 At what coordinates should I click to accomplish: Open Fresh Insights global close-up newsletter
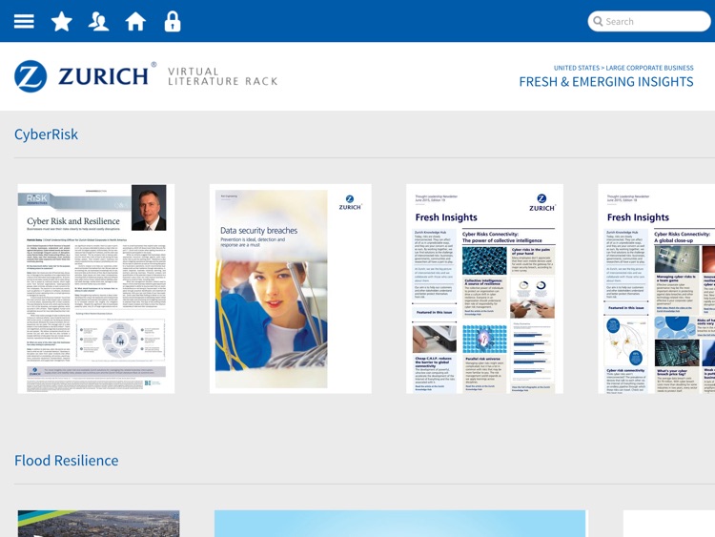pyautogui.click(x=656, y=288)
